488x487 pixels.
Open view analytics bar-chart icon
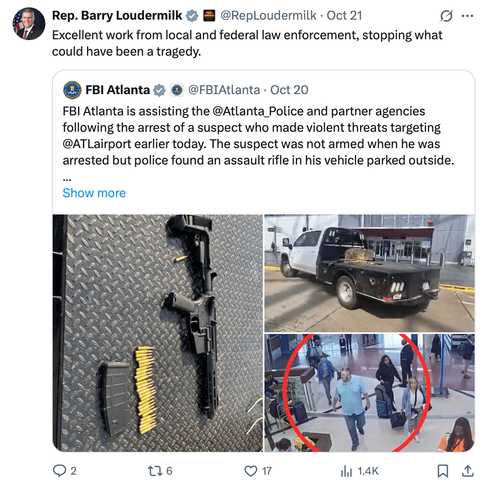[x=346, y=471]
